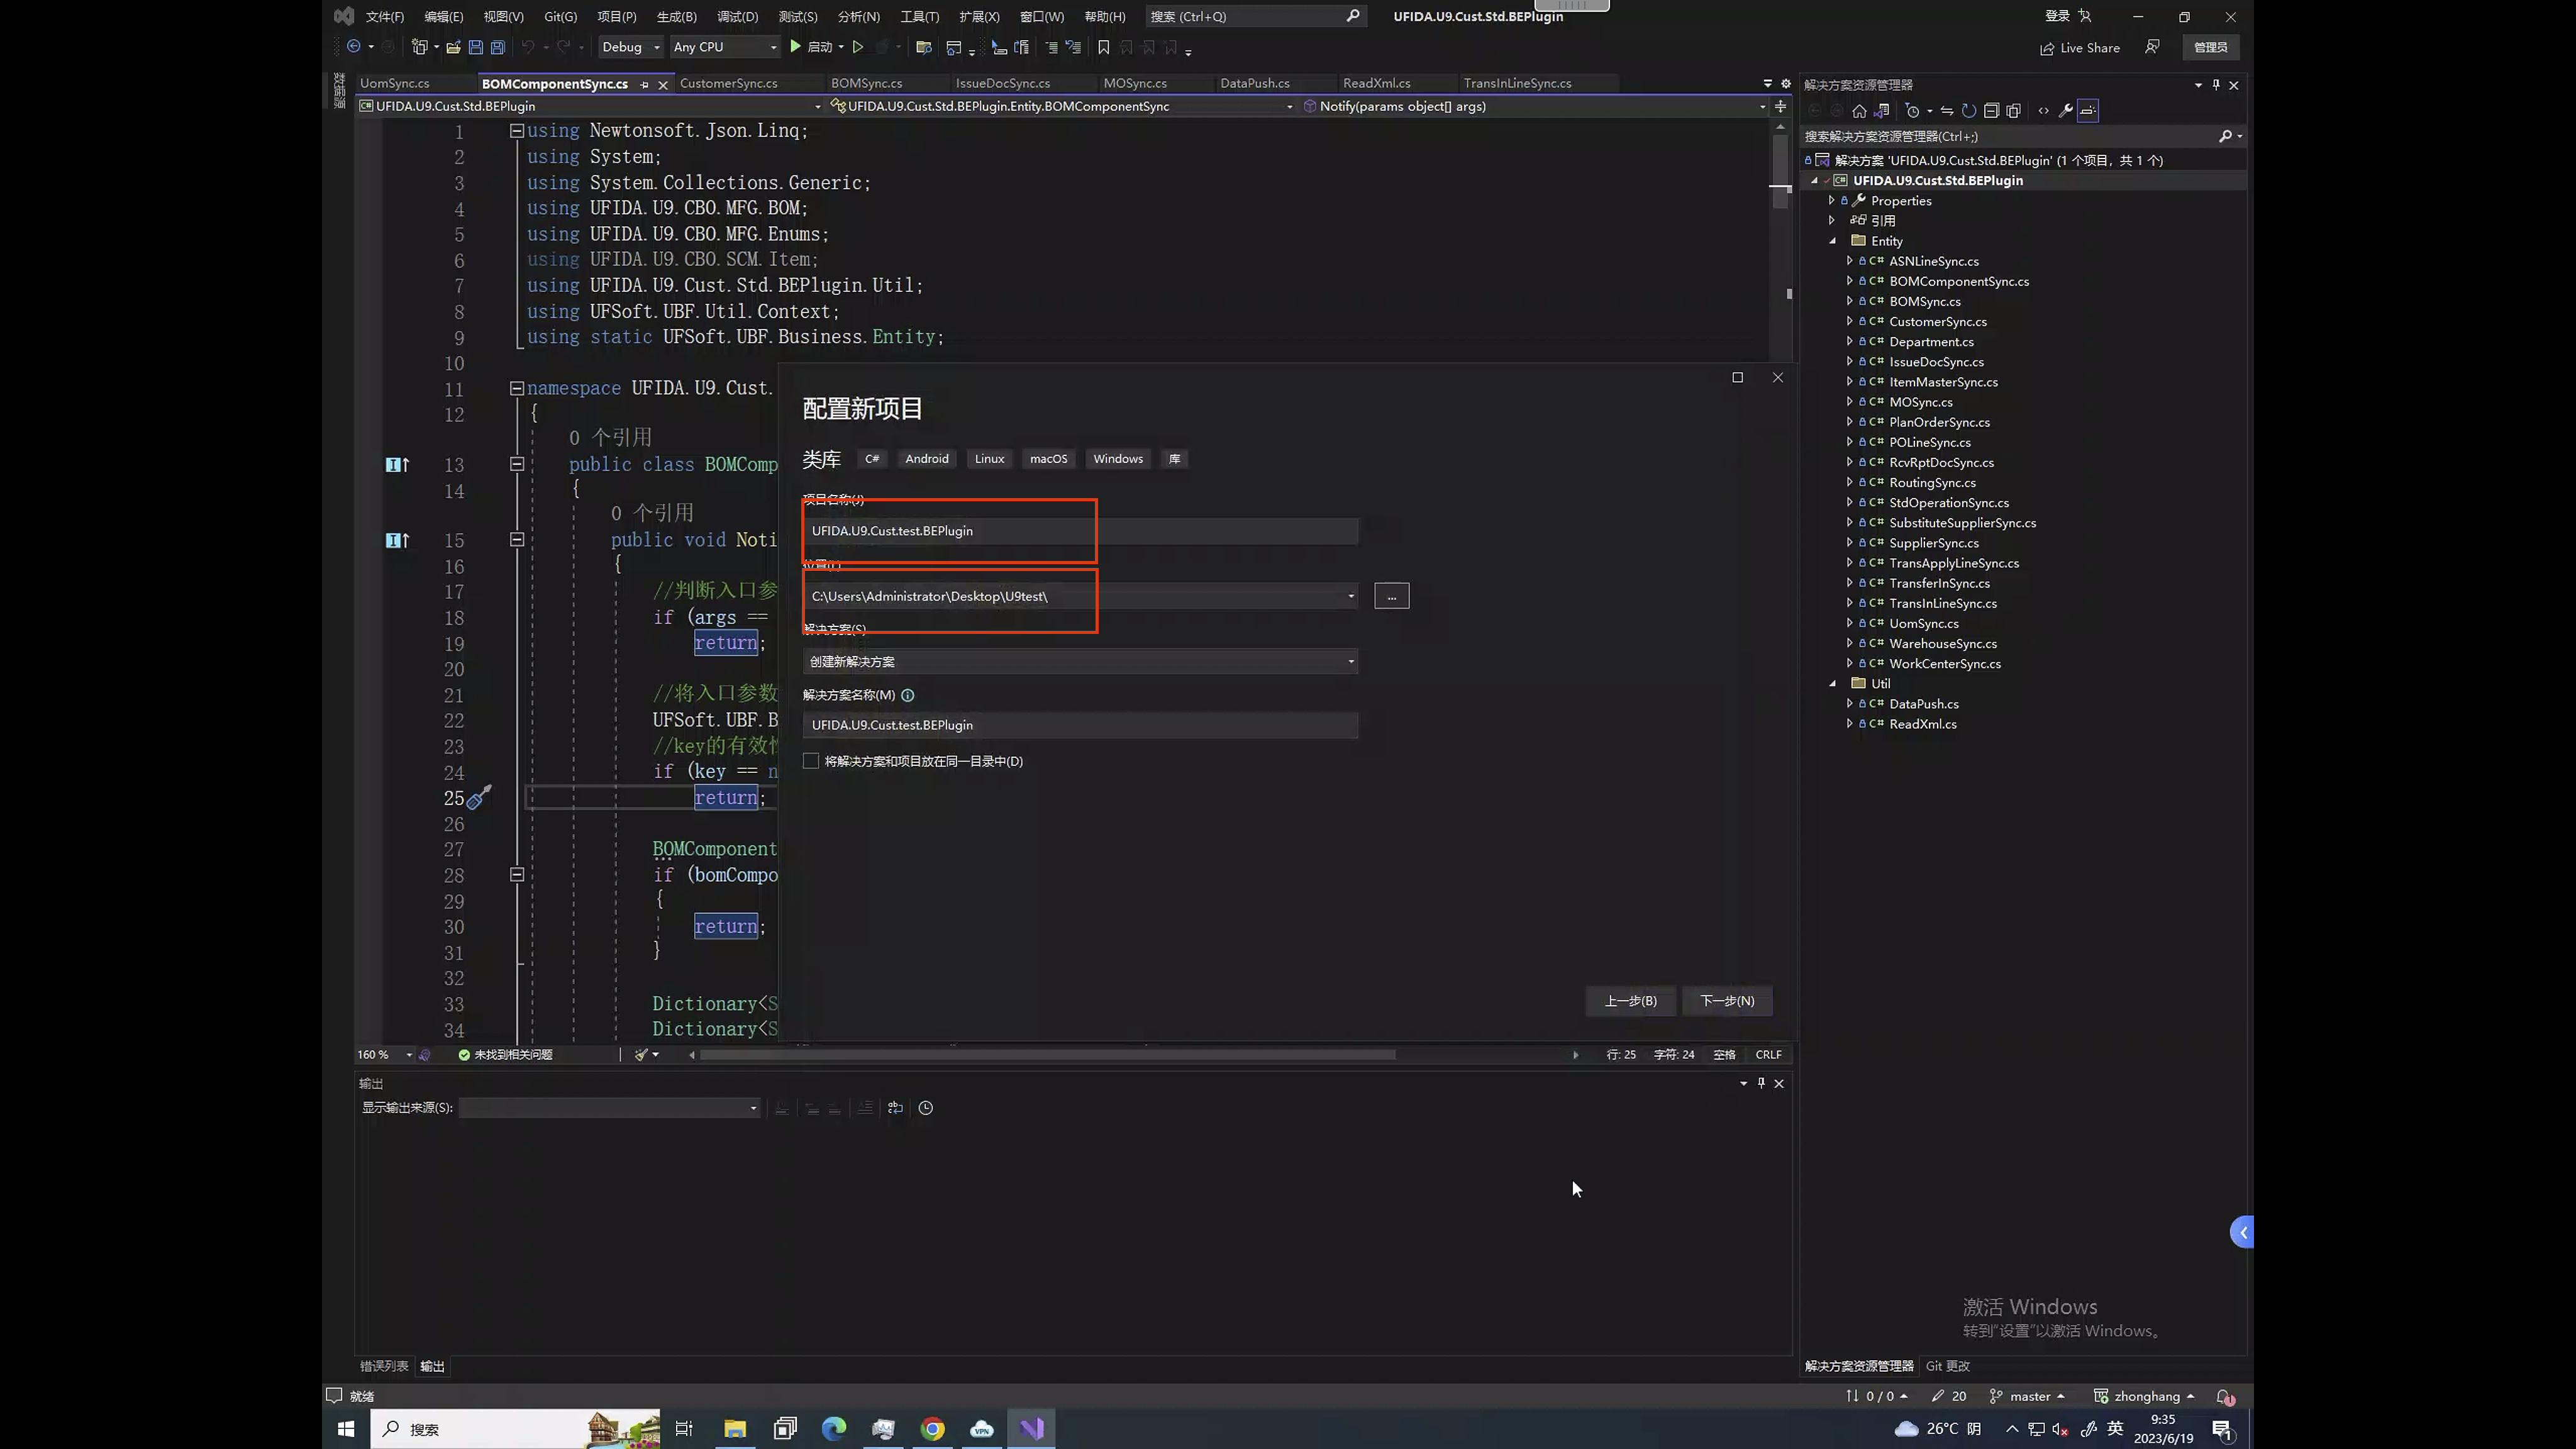Image resolution: width=2576 pixels, height=1449 pixels.
Task: Click the green Start debugging arrow
Action: pos(795,47)
